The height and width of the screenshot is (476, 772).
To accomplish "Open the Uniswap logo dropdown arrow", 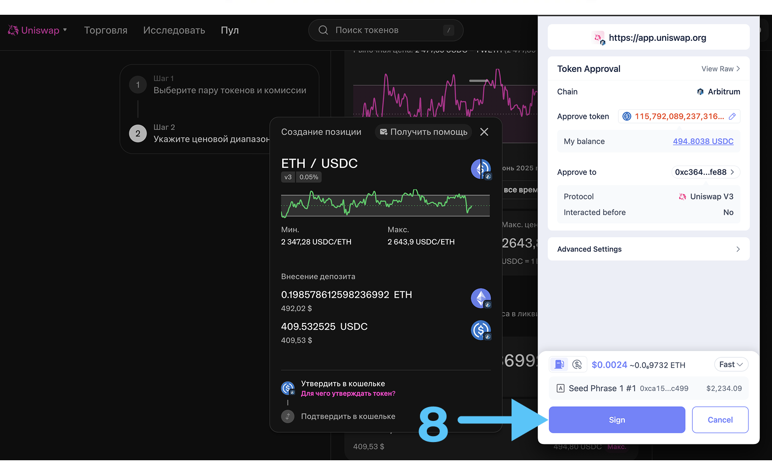I will [65, 30].
